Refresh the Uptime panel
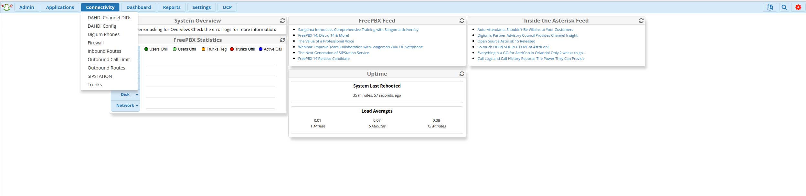 [462, 74]
